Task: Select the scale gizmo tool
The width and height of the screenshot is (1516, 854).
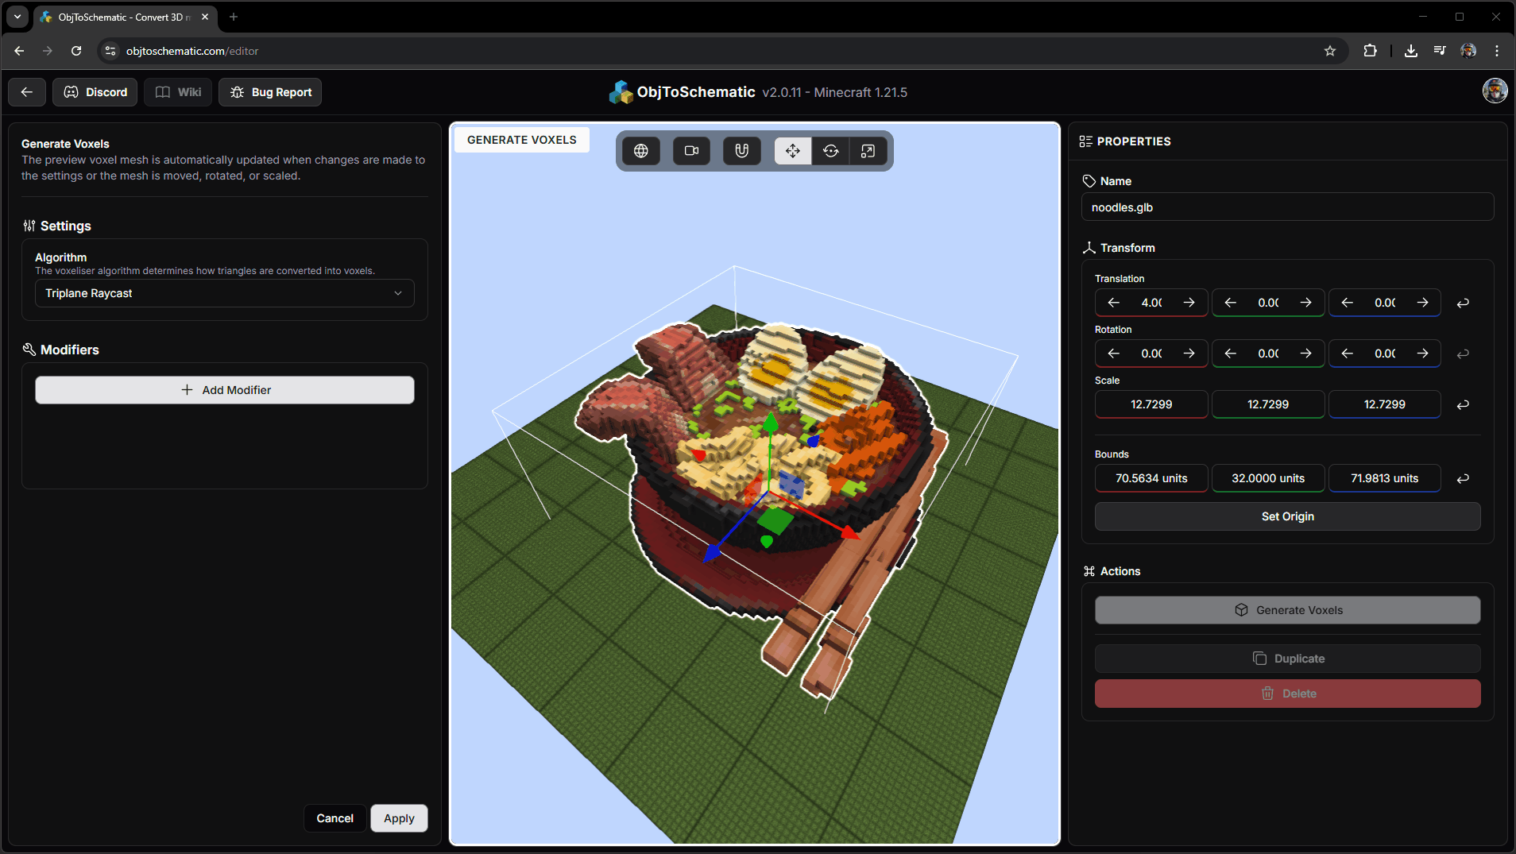Action: pos(868,151)
